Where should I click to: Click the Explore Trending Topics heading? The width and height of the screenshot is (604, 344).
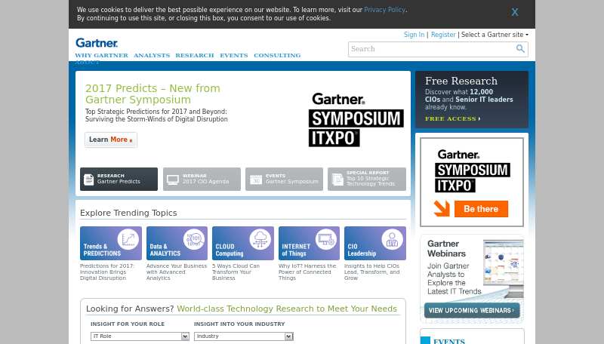[128, 213]
